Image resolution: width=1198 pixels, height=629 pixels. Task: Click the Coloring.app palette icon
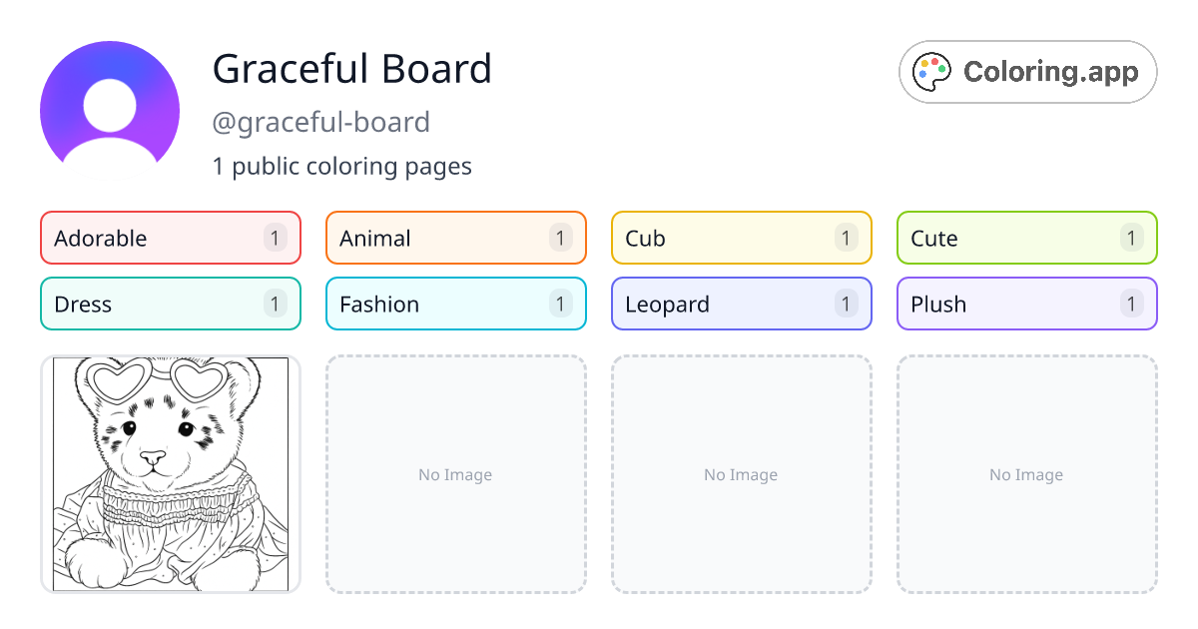[x=932, y=71]
